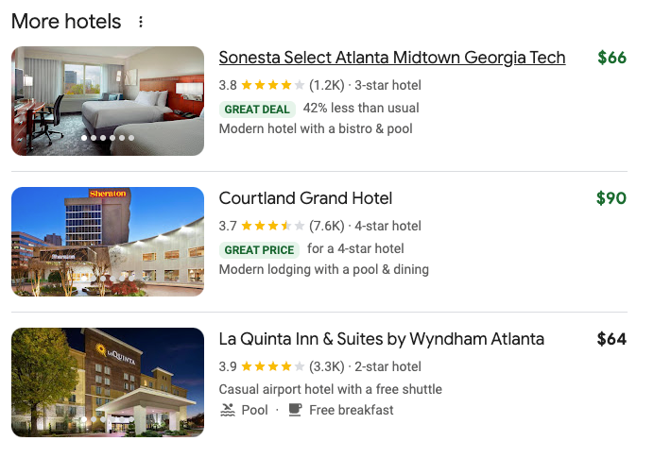Open the More hotels options menu
The image size is (654, 458).
(142, 22)
